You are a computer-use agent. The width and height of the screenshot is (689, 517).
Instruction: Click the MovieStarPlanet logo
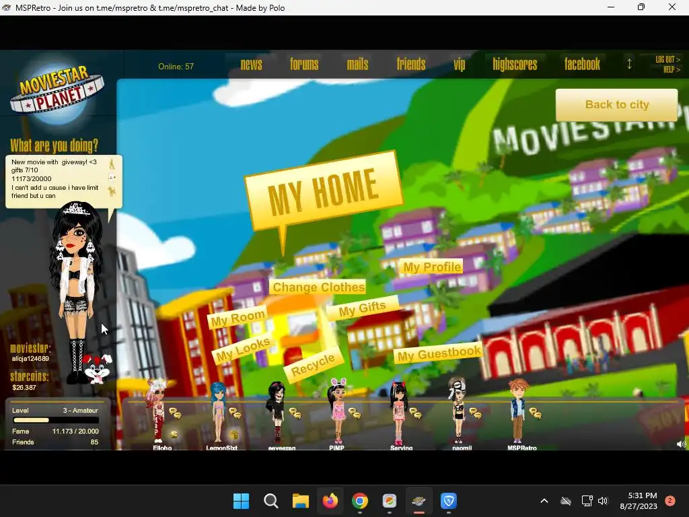pos(57,91)
